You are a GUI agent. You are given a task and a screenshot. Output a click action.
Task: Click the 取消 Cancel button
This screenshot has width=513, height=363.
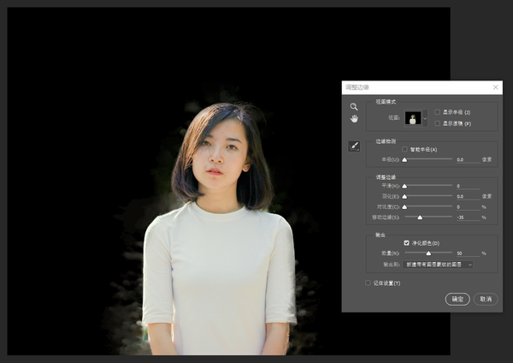(486, 299)
